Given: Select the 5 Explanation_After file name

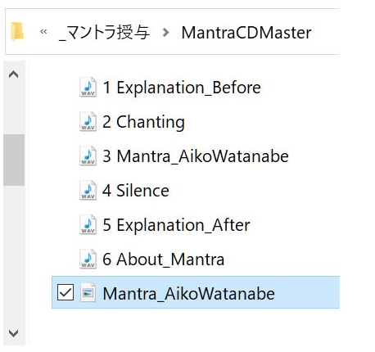Looking at the screenshot, I should pyautogui.click(x=176, y=225).
